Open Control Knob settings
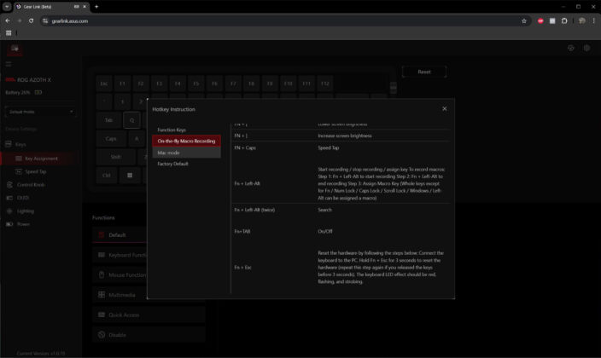The width and height of the screenshot is (601, 358). tap(31, 185)
